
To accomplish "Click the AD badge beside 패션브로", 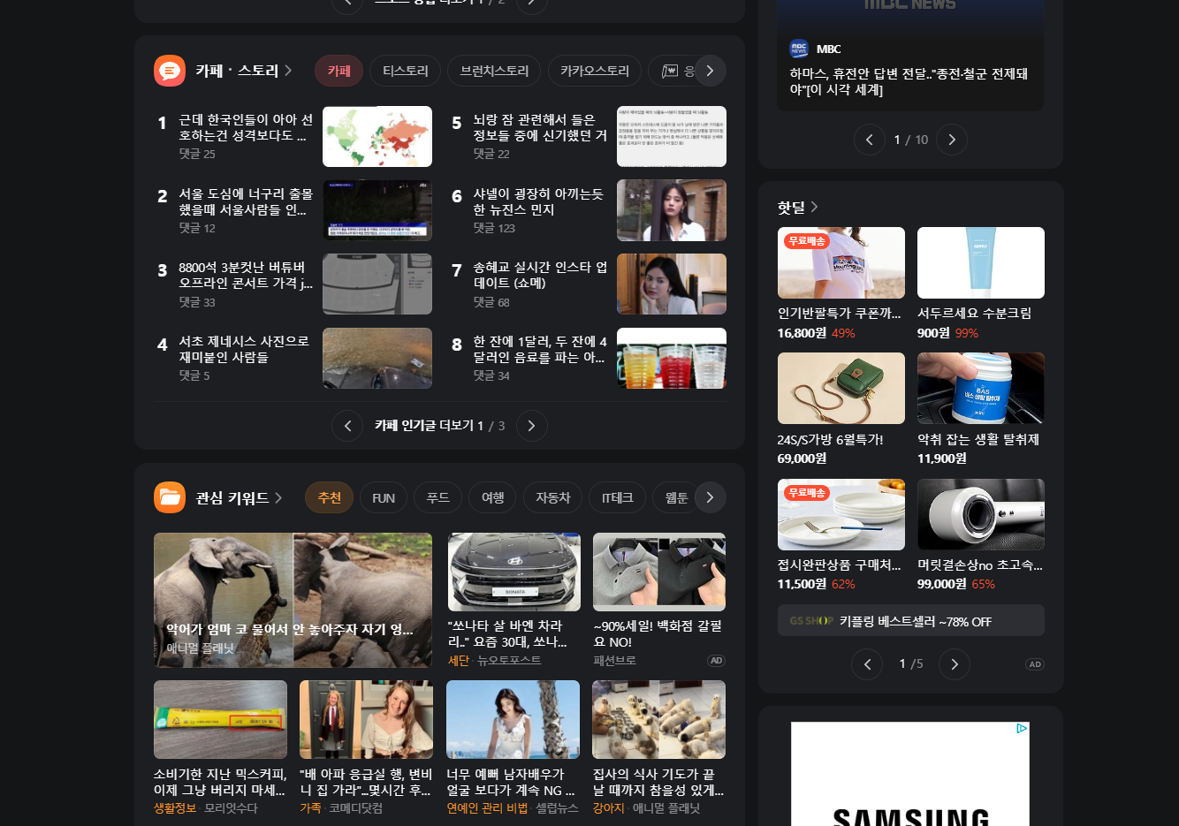I will pos(716,661).
